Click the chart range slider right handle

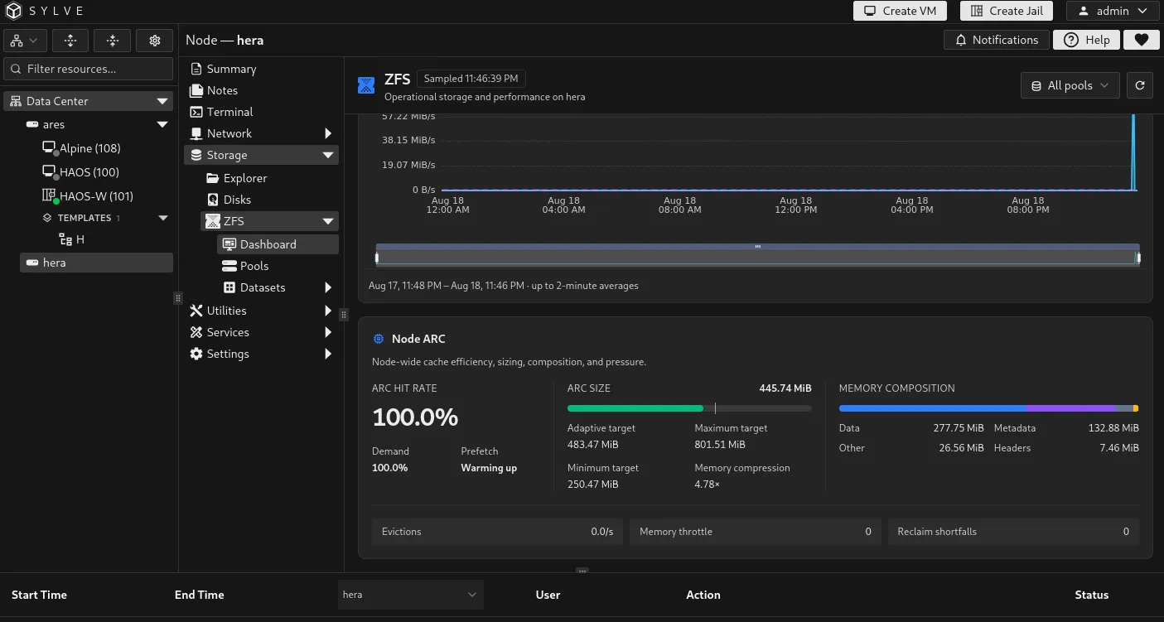[1138, 258]
